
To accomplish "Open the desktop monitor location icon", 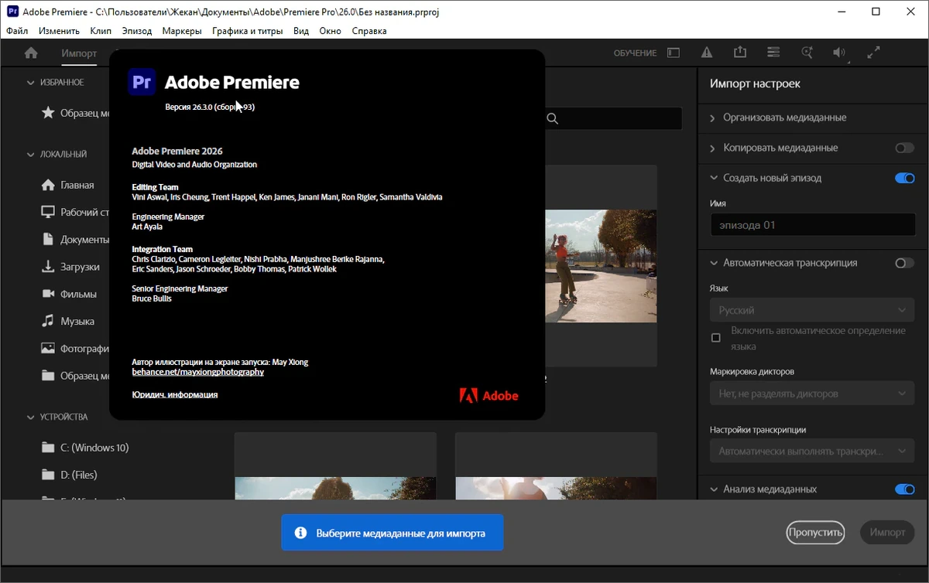I will click(x=47, y=212).
